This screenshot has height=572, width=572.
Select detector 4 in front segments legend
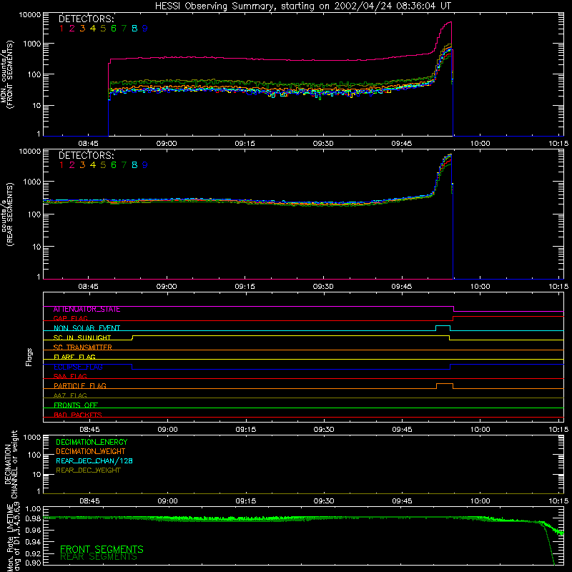(93, 29)
